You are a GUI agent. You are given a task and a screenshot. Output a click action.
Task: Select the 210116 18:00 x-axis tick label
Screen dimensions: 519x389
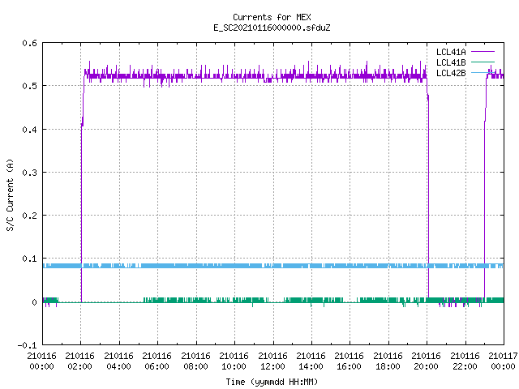pos(388,361)
